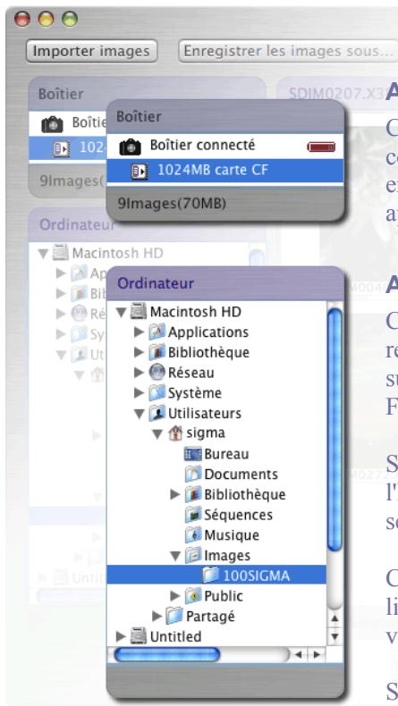Click the Bureau desktop icon
The height and width of the screenshot is (706, 398).
tap(193, 454)
